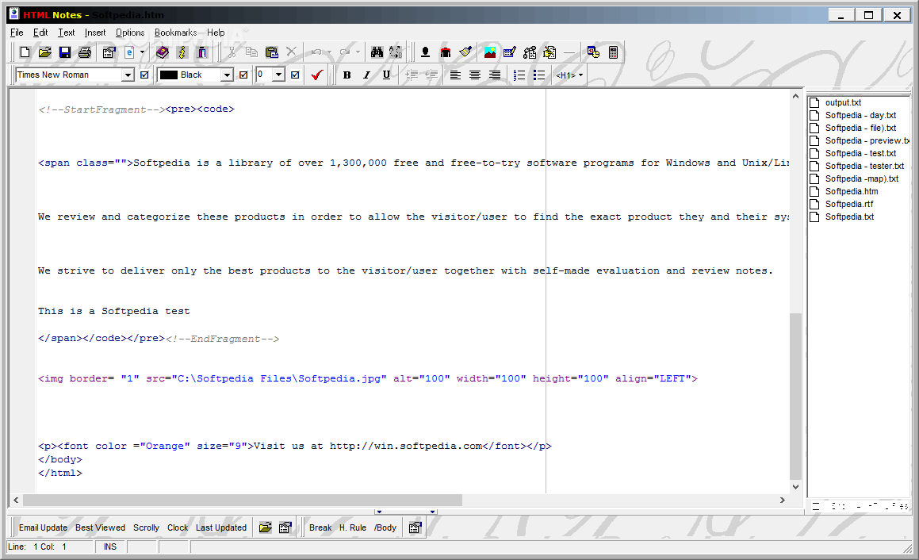Viewport: 919px width, 560px height.
Task: Select Softpedia - tester.txt in file list
Action: pyautogui.click(x=864, y=166)
